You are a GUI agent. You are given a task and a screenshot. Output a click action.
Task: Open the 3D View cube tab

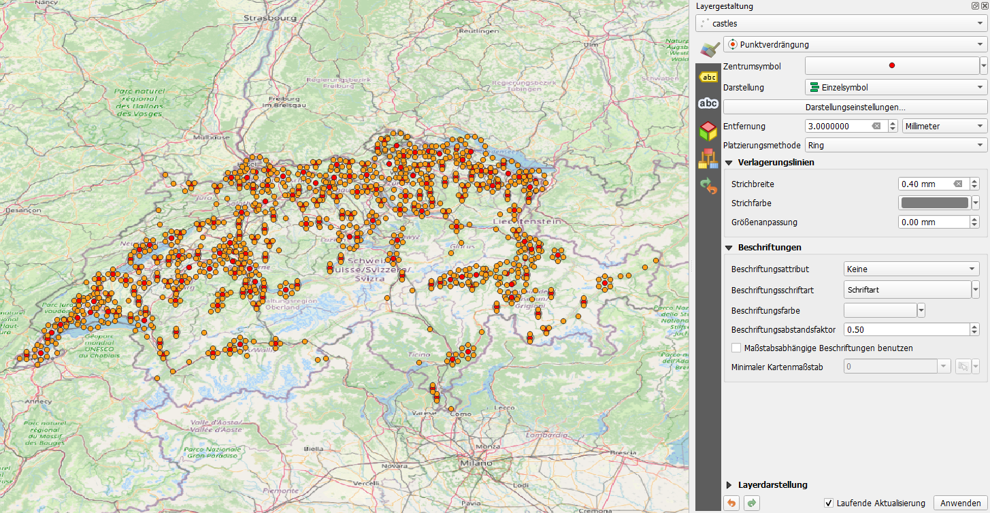click(708, 130)
